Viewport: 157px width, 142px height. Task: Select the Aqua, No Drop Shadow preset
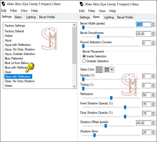(20, 49)
